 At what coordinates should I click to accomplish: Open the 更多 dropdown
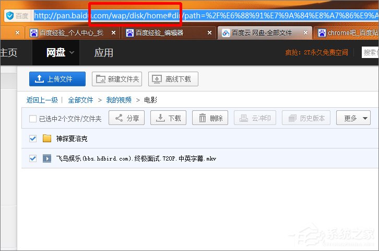tap(353, 118)
